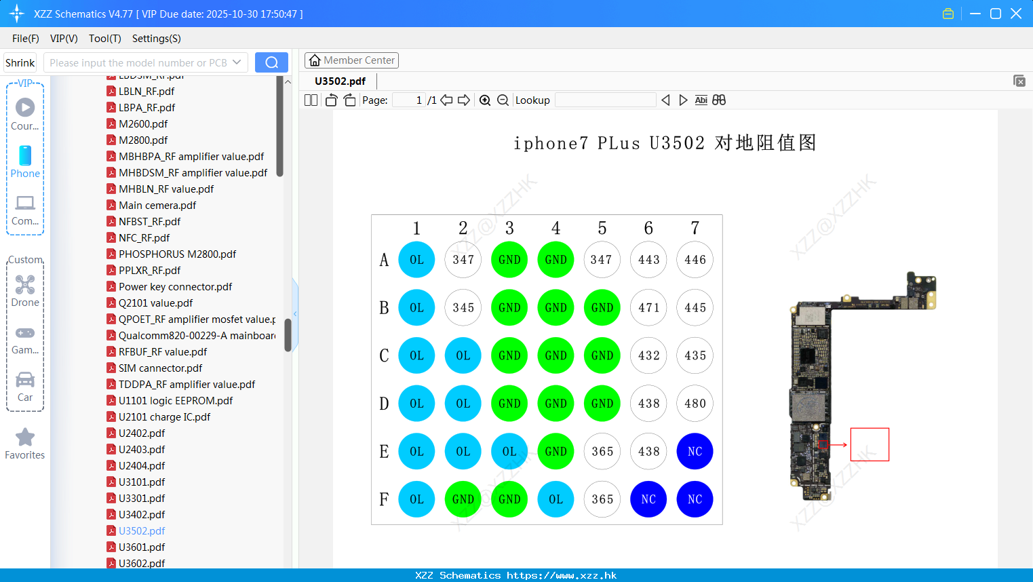Image resolution: width=1033 pixels, height=582 pixels.
Task: Open the VIP(V) menu
Action: point(64,39)
